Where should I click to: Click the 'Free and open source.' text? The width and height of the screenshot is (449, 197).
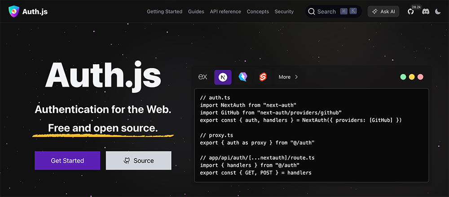[x=103, y=128]
